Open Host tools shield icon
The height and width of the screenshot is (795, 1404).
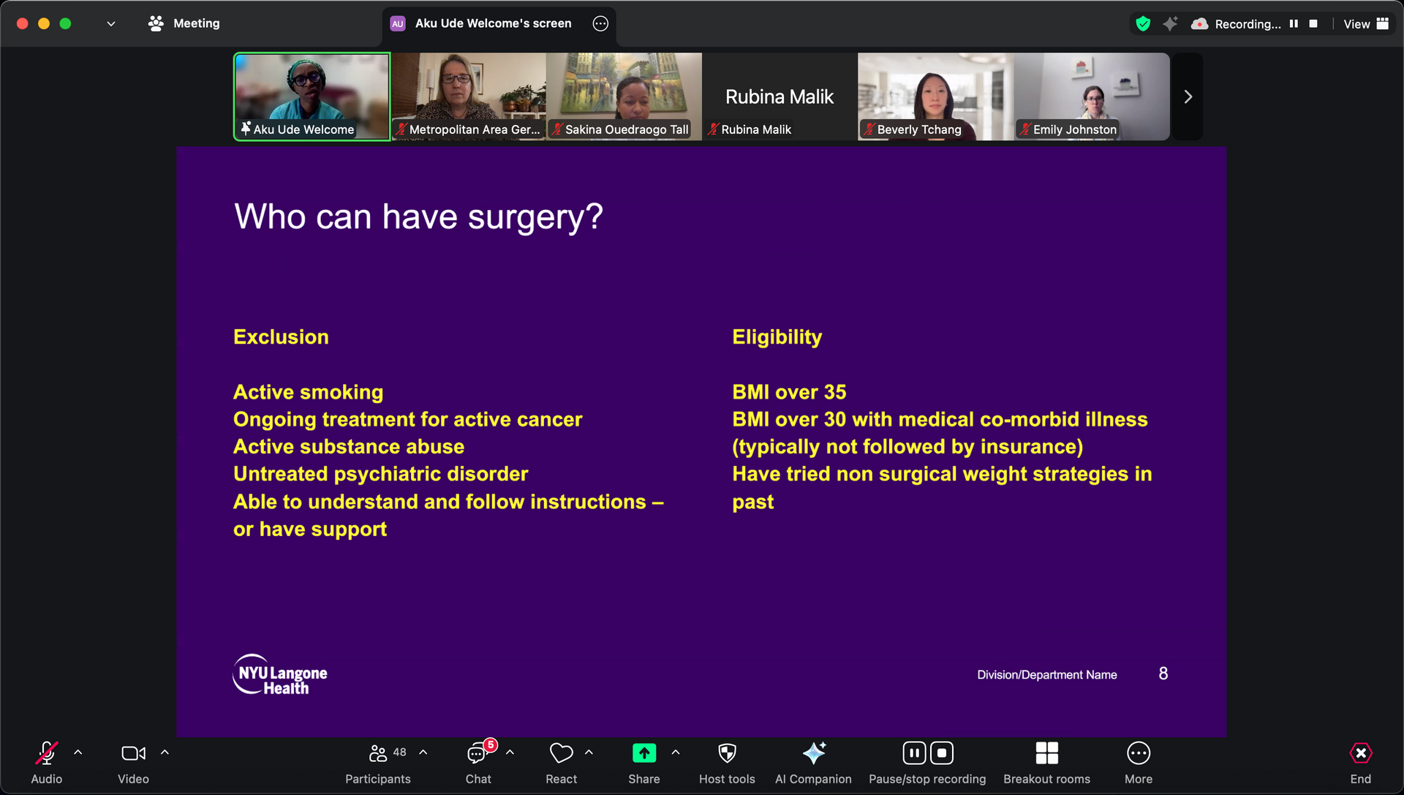click(727, 763)
